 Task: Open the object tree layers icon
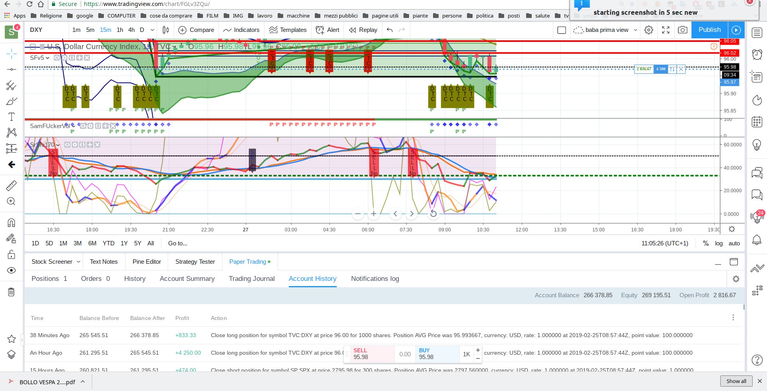click(x=12, y=354)
